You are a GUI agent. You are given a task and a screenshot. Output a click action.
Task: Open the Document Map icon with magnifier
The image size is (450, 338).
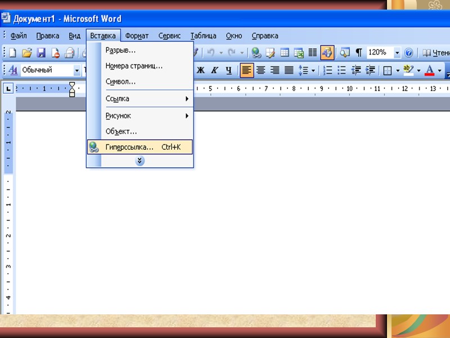point(345,53)
